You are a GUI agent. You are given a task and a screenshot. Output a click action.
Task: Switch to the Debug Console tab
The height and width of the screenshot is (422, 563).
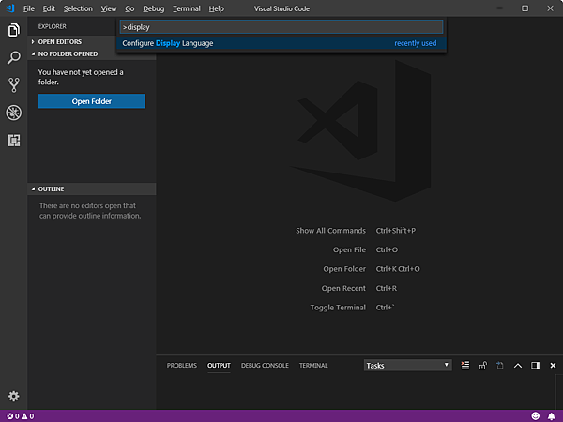[265, 366]
